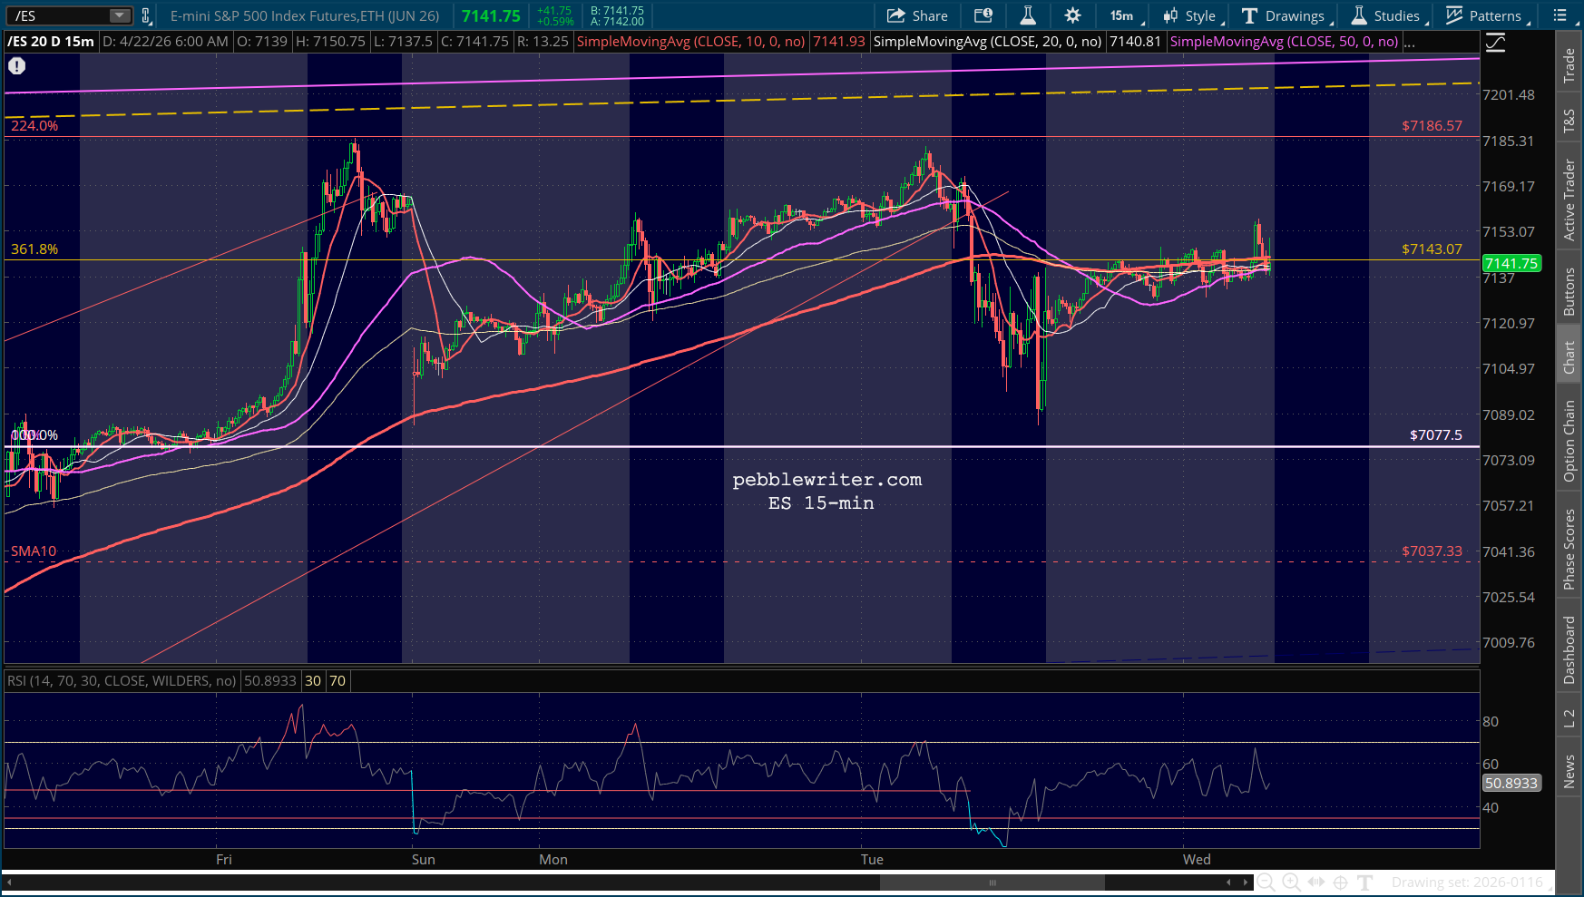Click the flask icon beside the gear
Screen dimensions: 1584x897
click(1028, 15)
